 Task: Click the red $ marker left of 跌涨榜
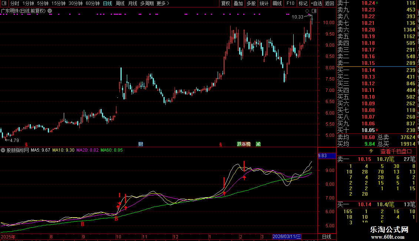pos(221,144)
